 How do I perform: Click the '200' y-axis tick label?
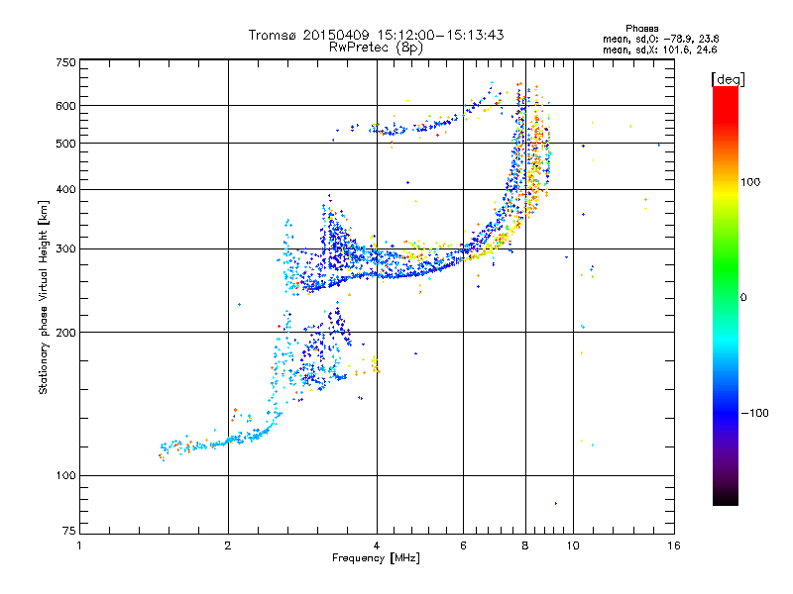tap(65, 333)
